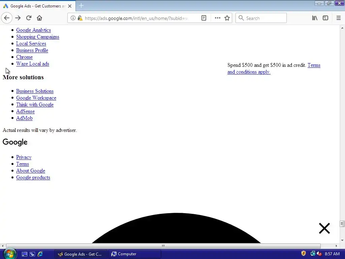This screenshot has width=345, height=259.
Task: Click the More solutions heading
Action: click(x=23, y=77)
